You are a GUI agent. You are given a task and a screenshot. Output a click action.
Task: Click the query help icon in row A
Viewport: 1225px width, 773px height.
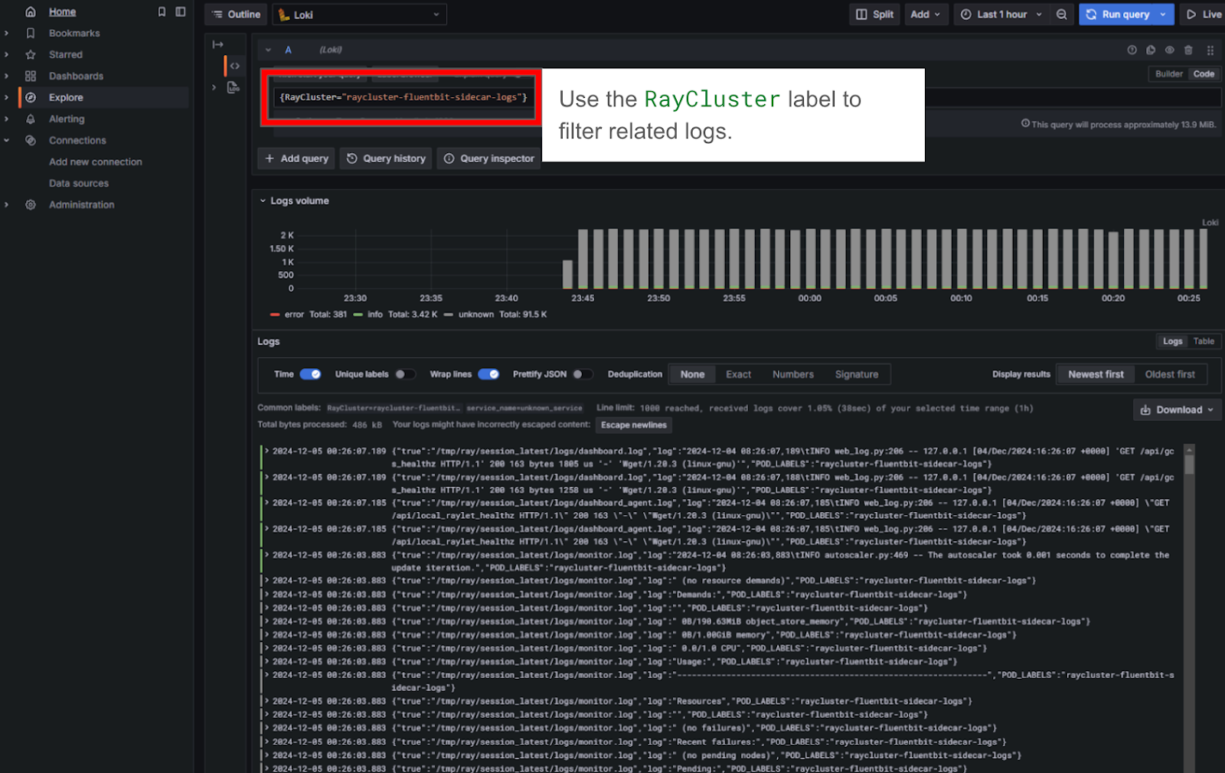coord(1132,50)
